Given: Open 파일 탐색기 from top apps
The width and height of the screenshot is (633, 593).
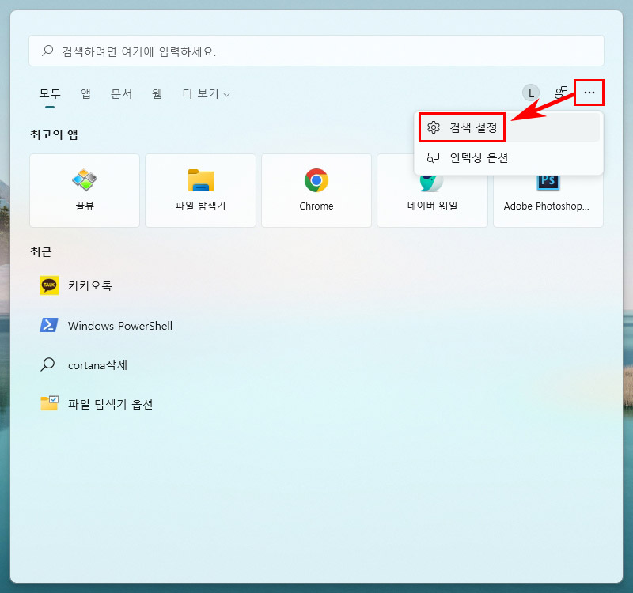Looking at the screenshot, I should [200, 191].
